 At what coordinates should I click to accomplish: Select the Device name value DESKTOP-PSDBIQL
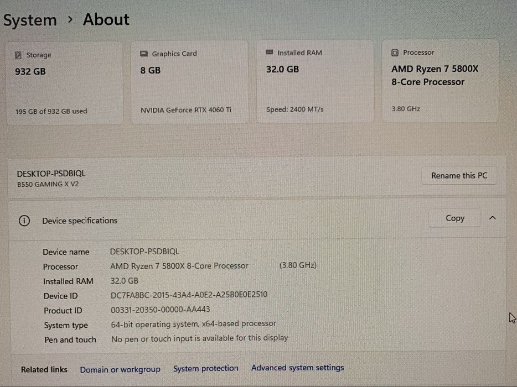144,252
